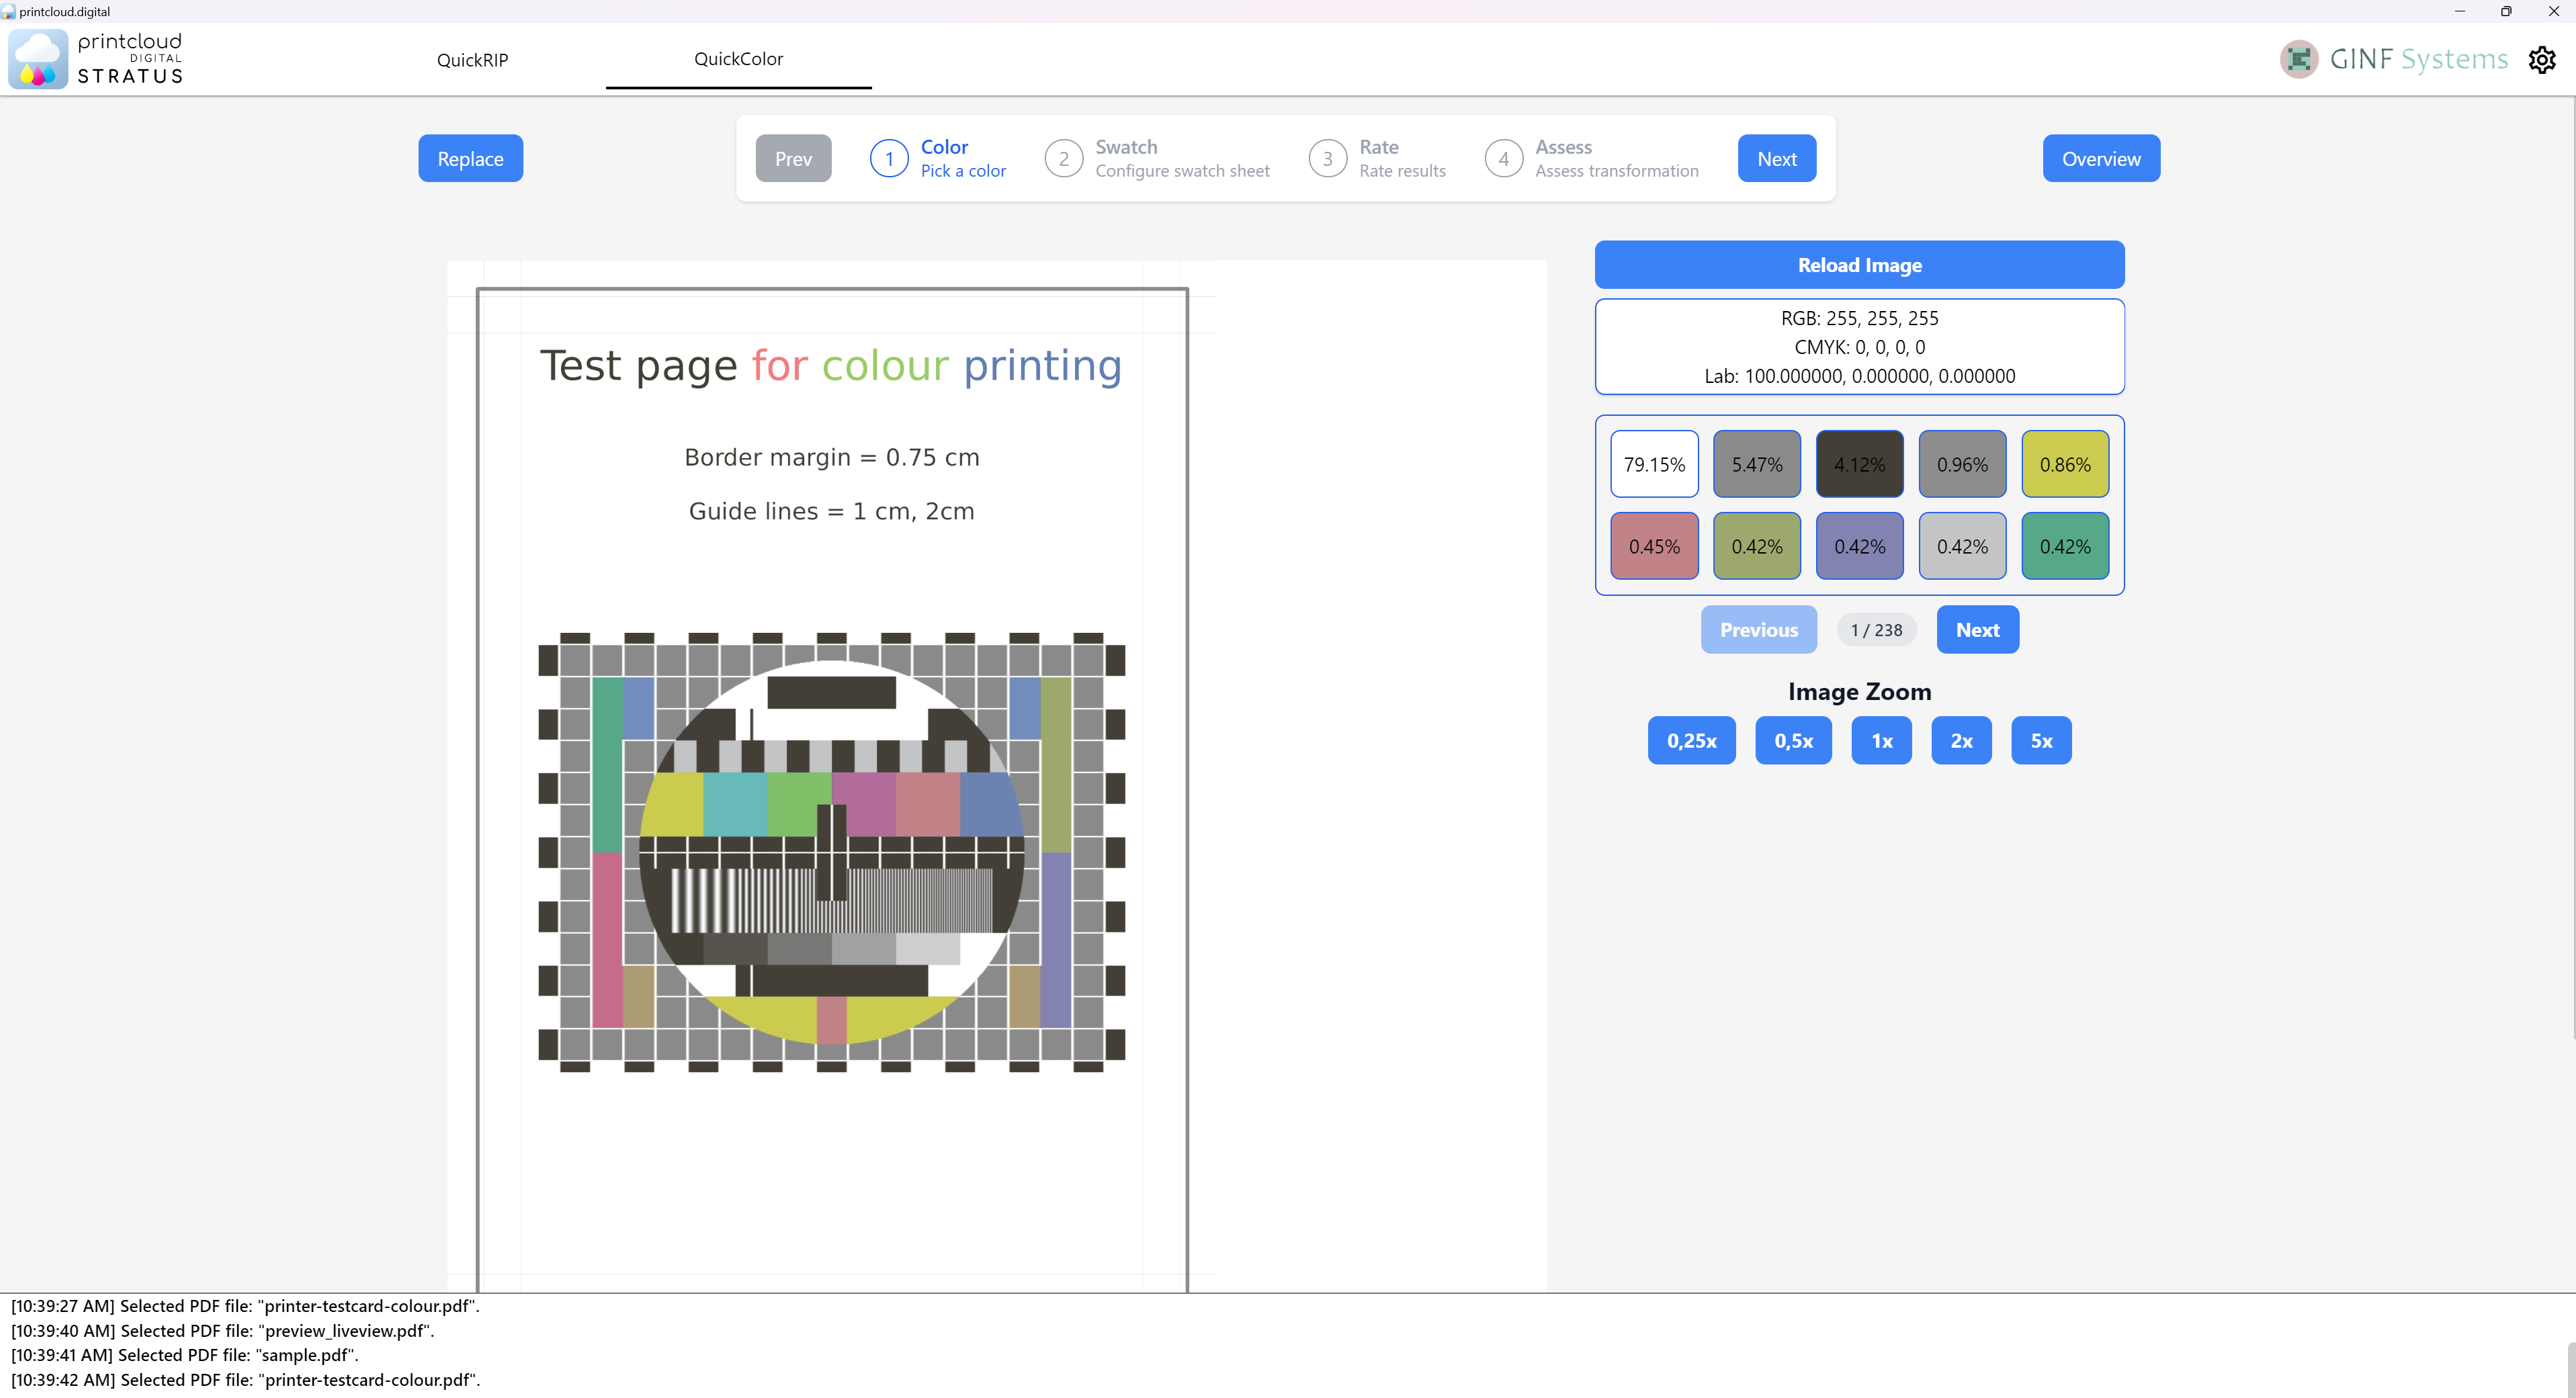The image size is (2576, 1398).
Task: Select the QuickColor tab
Action: click(738, 58)
